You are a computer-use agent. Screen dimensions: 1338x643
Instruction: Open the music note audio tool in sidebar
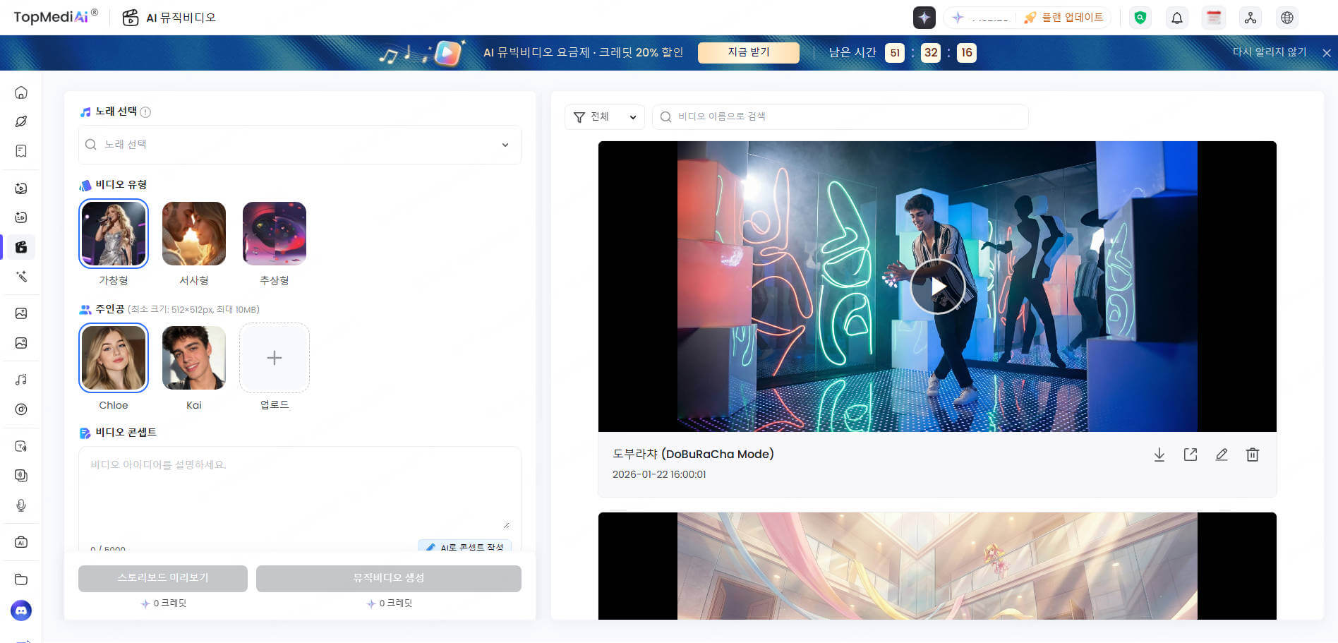tap(21, 379)
